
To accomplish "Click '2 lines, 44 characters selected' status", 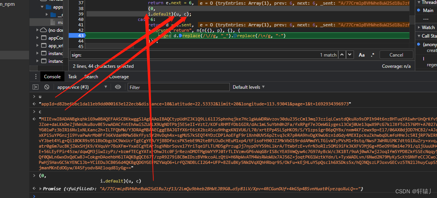I will [x=103, y=66].
